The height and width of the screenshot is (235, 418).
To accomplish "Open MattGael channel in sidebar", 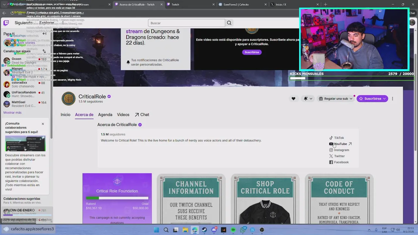I will point(26,104).
